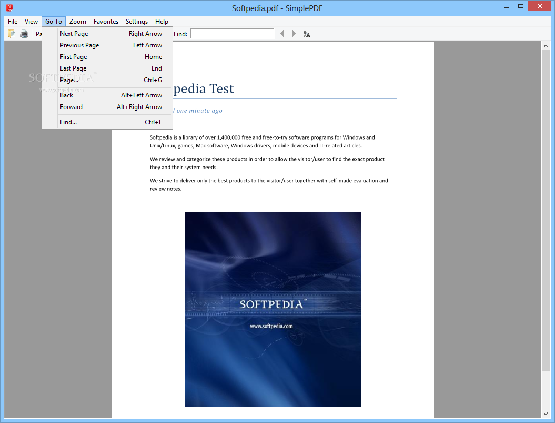Find previous match arrow icon
Screen dimensions: 555x423
click(x=282, y=34)
